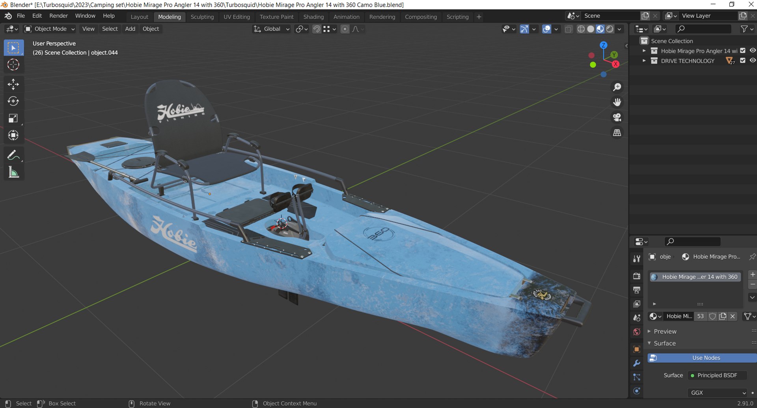Viewport: 757px width, 408px height.
Task: Open the Output properties printer tab
Action: [x=636, y=291]
